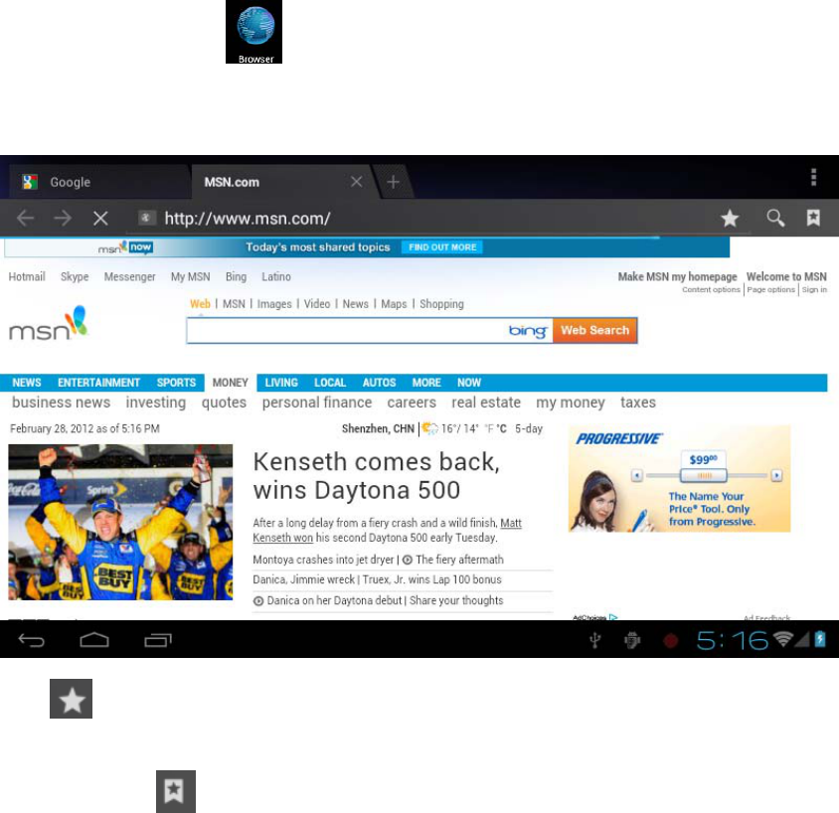Open personal finance submenu link
Image resolution: width=839 pixels, height=813 pixels.
pyautogui.click(x=317, y=403)
